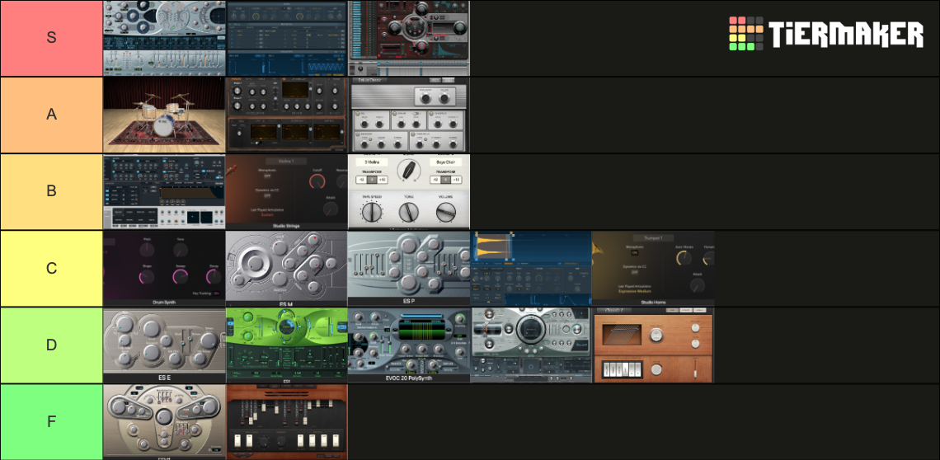Viewport: 940px width, 460px height.
Task: Select the white Mellotron thumbnail with 3 Violins
Action: coord(409,191)
